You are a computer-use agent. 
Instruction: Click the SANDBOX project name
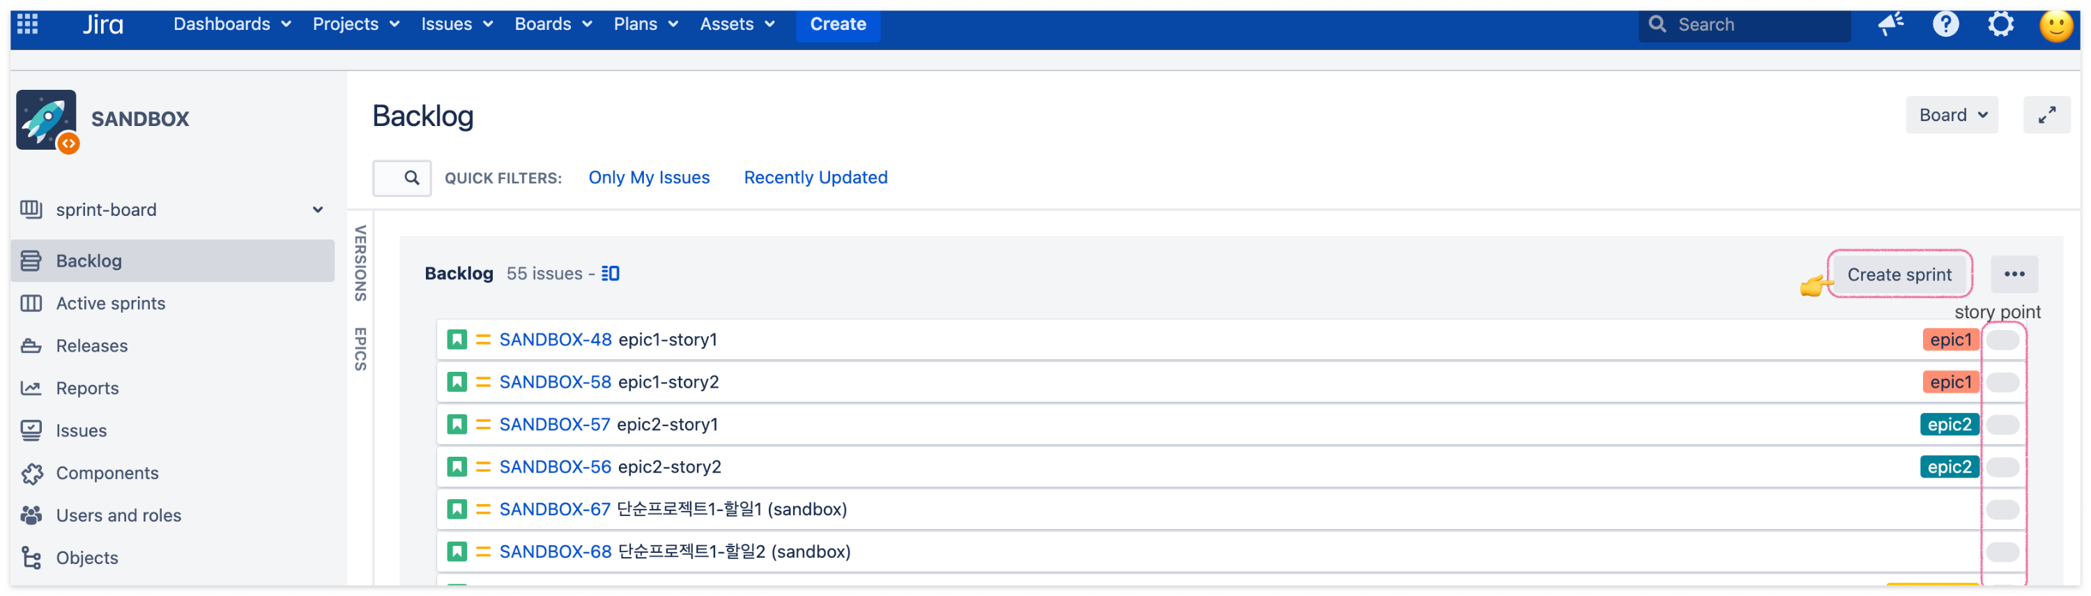tap(139, 119)
